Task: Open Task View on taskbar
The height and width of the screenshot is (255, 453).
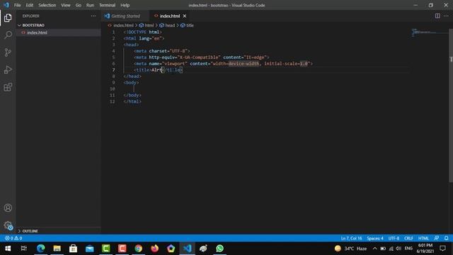Action: (24, 249)
